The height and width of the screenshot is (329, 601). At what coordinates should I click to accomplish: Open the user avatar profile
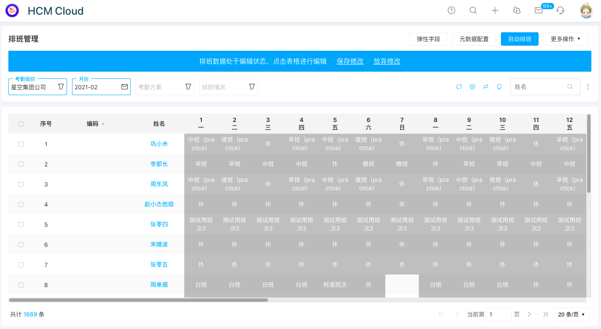pyautogui.click(x=586, y=10)
